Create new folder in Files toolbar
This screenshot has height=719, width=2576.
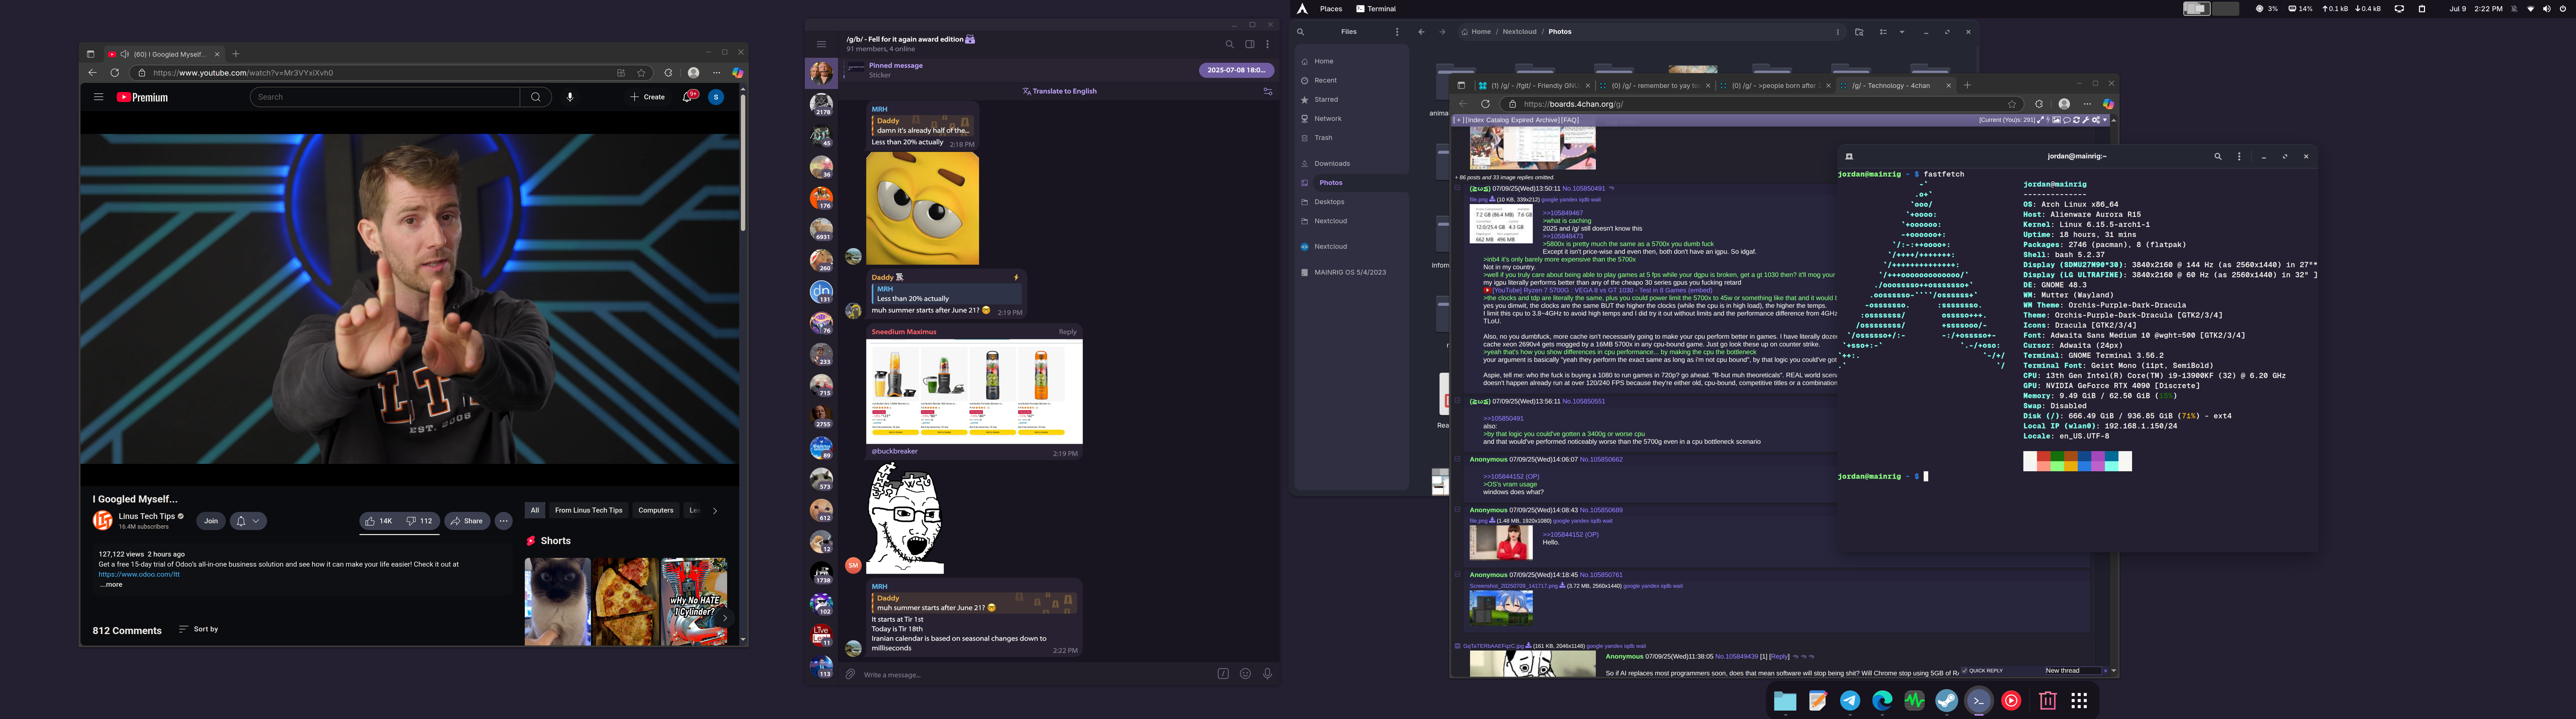coord(1859,32)
